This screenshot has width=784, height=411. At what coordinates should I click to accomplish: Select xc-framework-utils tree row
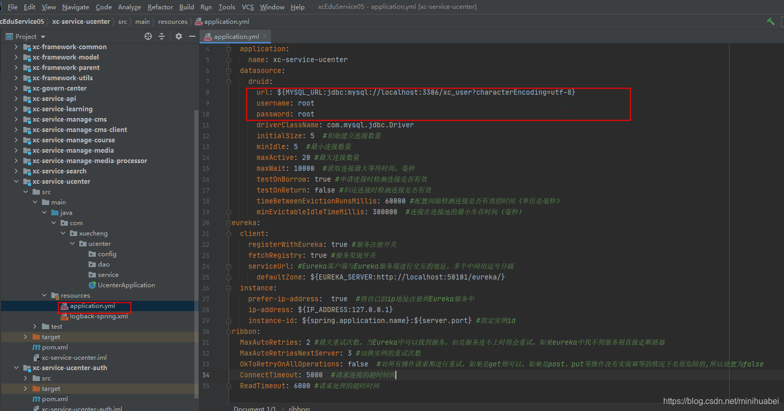[63, 78]
